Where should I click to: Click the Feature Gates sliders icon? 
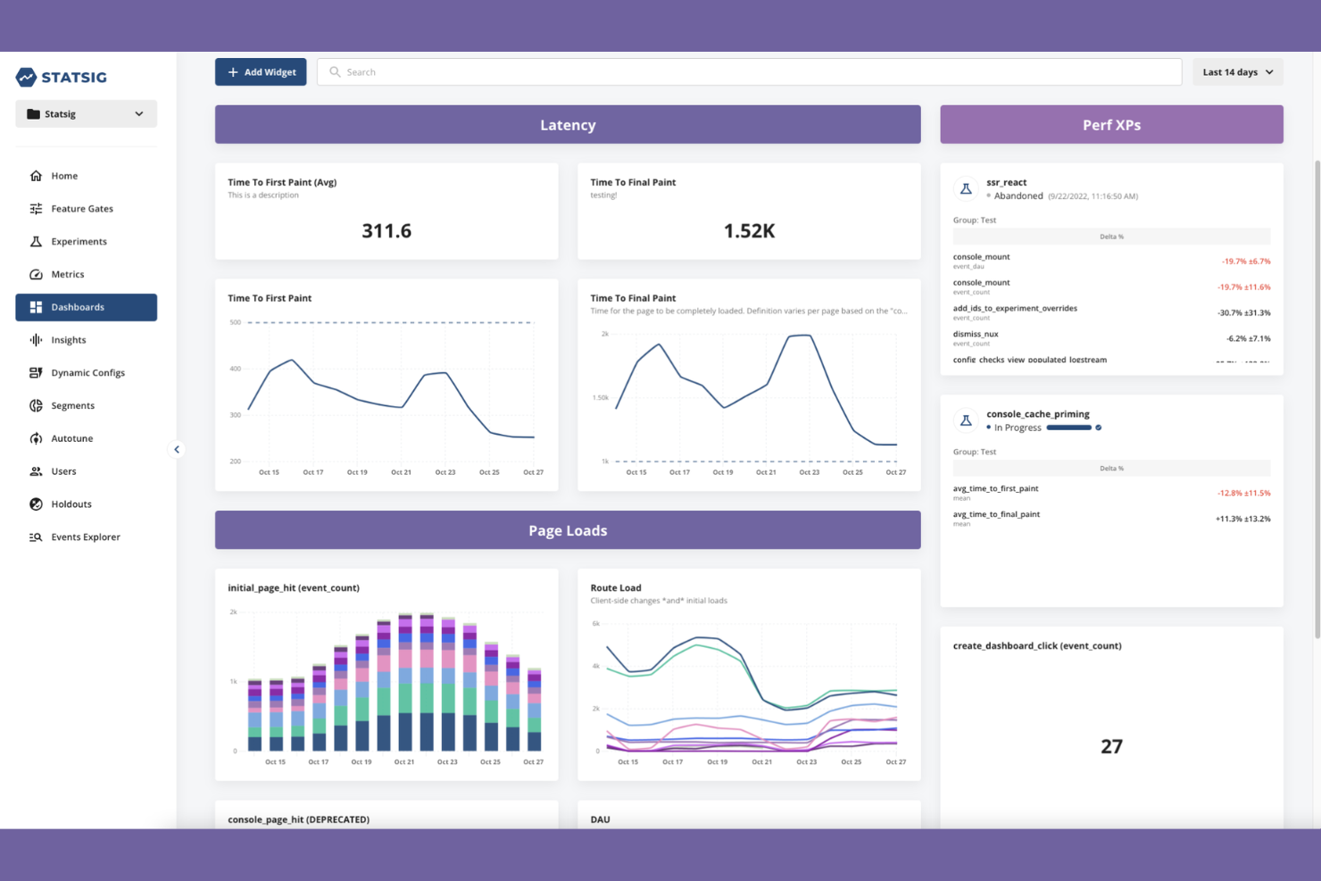tap(36, 209)
